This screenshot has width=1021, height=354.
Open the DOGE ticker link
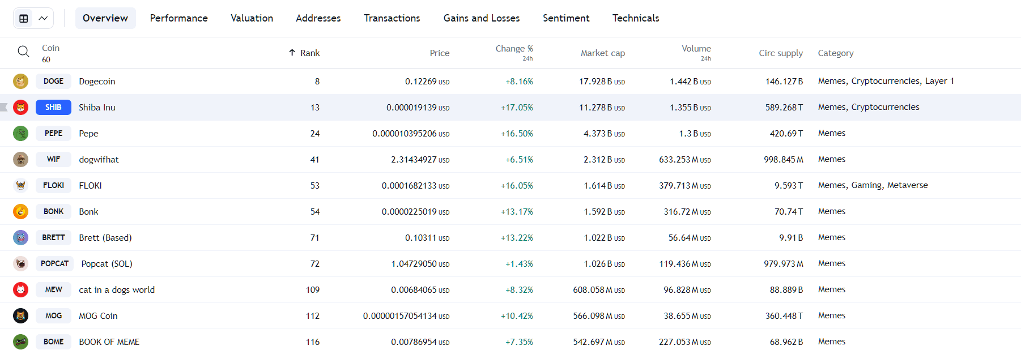[x=53, y=82]
